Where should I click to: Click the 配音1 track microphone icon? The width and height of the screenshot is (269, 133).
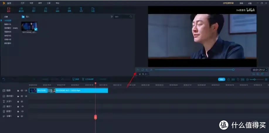(4, 111)
